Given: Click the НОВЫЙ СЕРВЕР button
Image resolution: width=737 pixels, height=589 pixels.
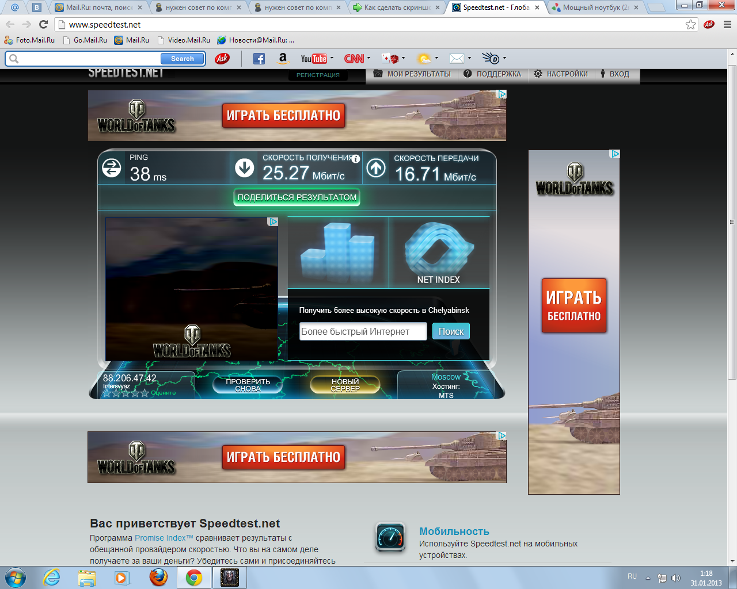Looking at the screenshot, I should pos(345,385).
